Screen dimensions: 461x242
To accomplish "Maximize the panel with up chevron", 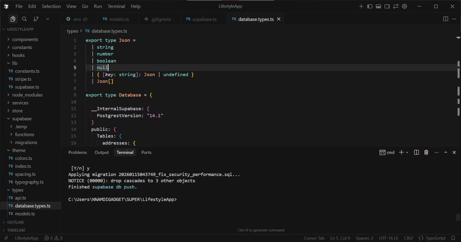I will (x=446, y=152).
